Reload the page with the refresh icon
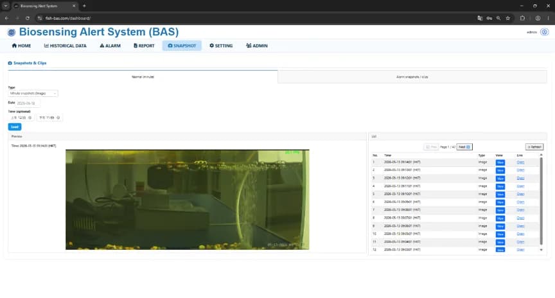Screen dimensions: 555x298 27,18
